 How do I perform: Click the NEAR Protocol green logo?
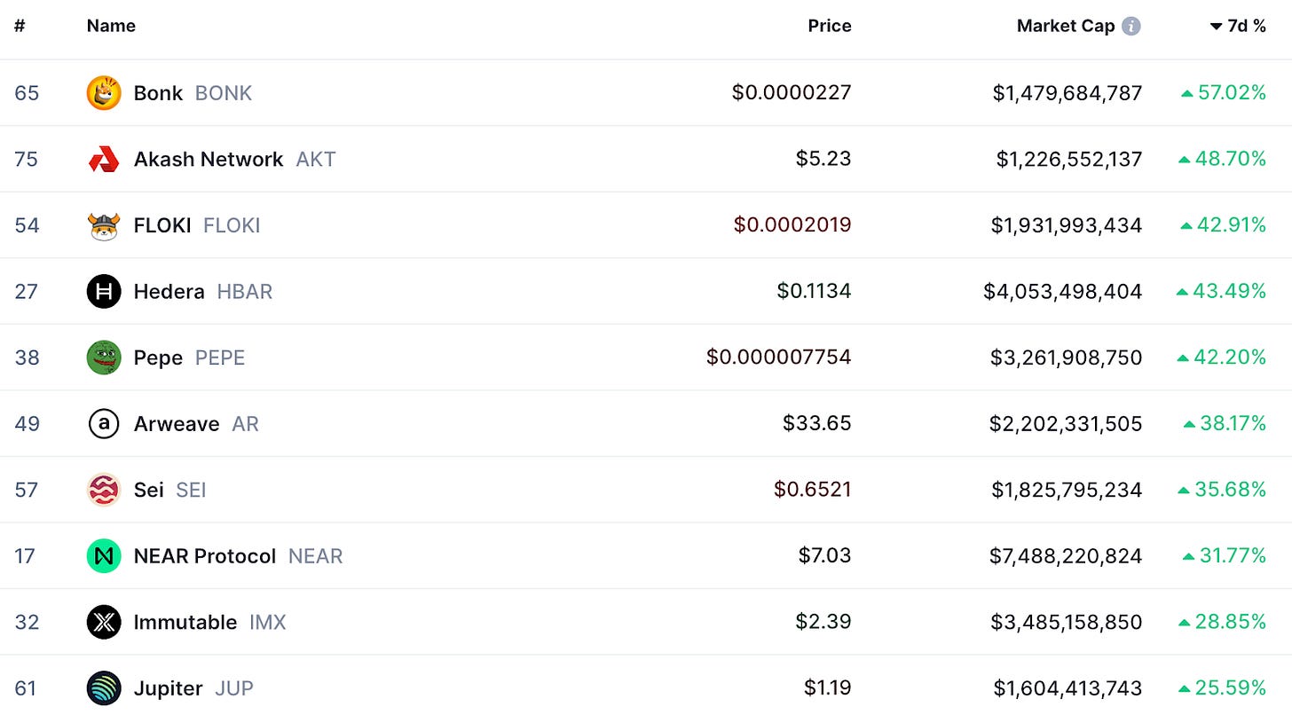(104, 556)
